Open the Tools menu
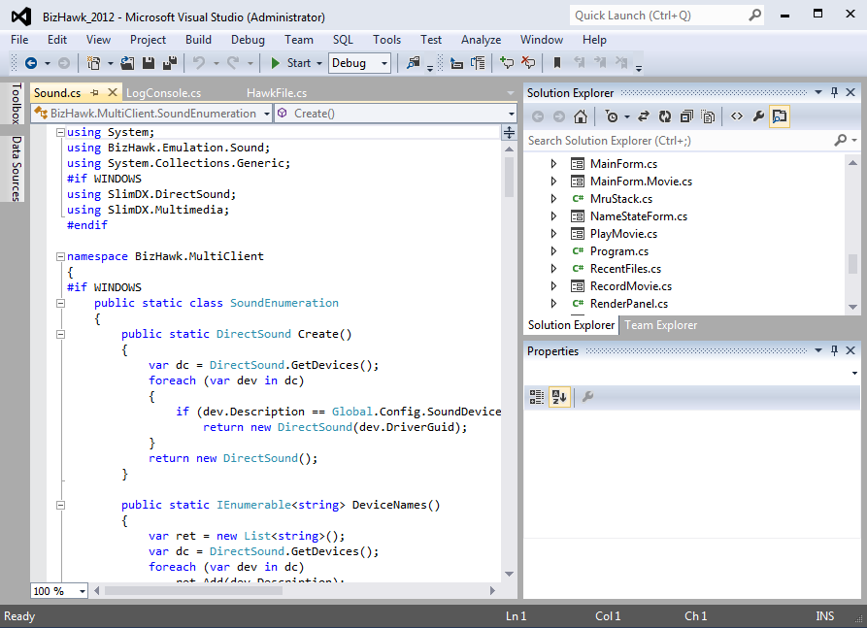 [387, 40]
